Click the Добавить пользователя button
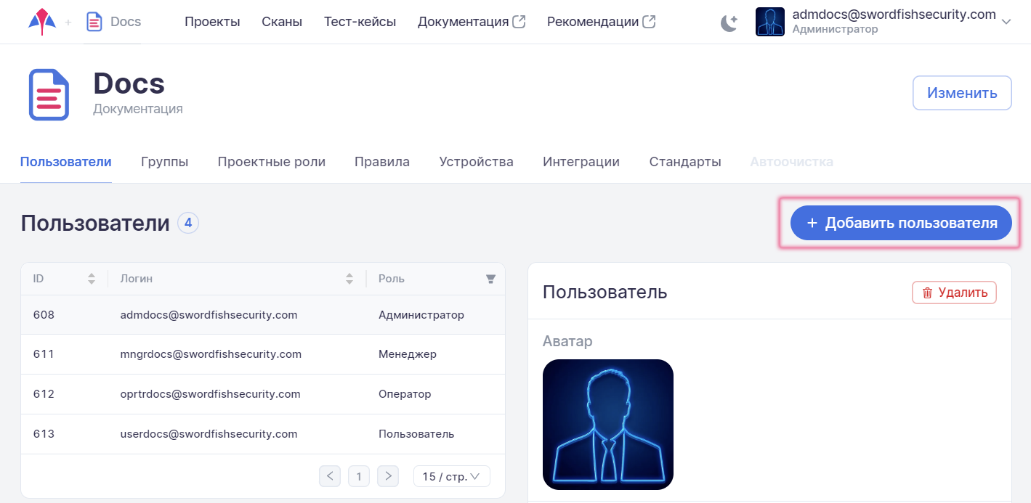Image resolution: width=1031 pixels, height=503 pixels. coord(900,224)
